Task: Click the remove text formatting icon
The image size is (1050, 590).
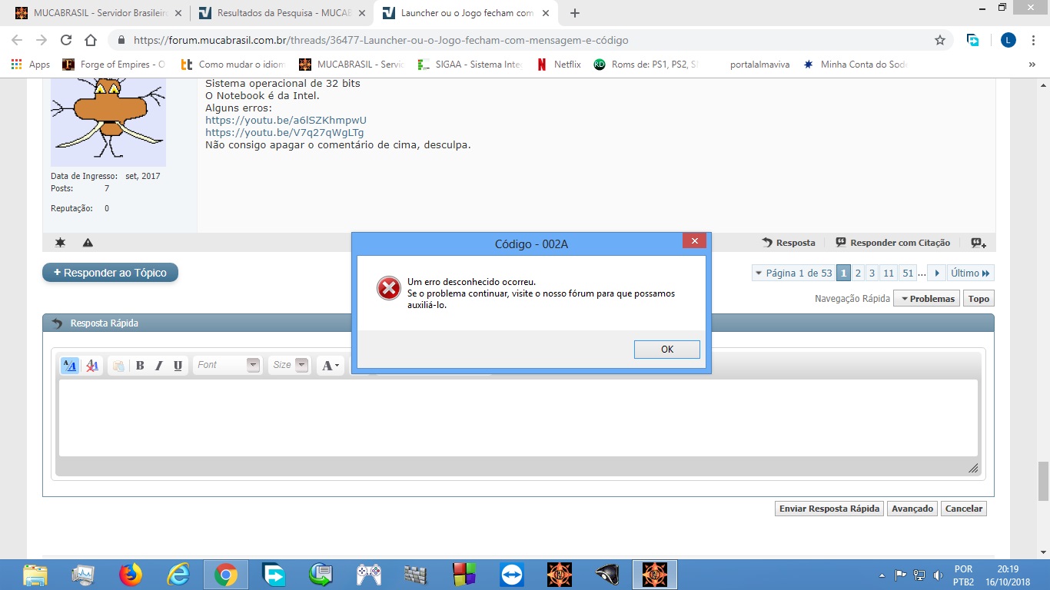Action: pos(92,366)
